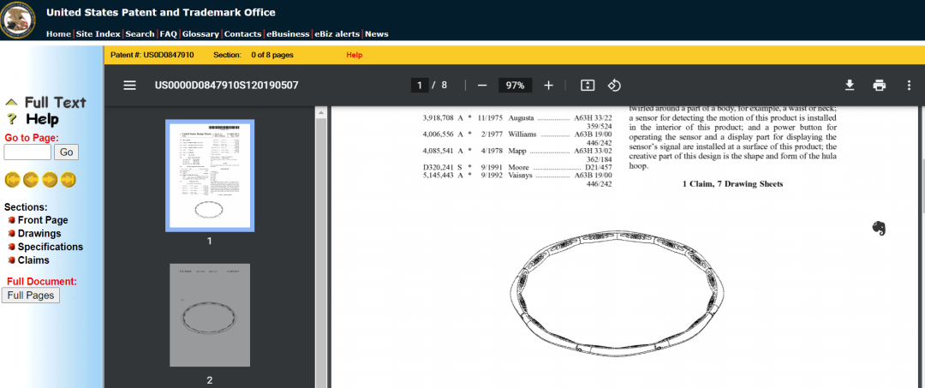Click the thumbnail panel scrollbar up arrow

point(321,112)
